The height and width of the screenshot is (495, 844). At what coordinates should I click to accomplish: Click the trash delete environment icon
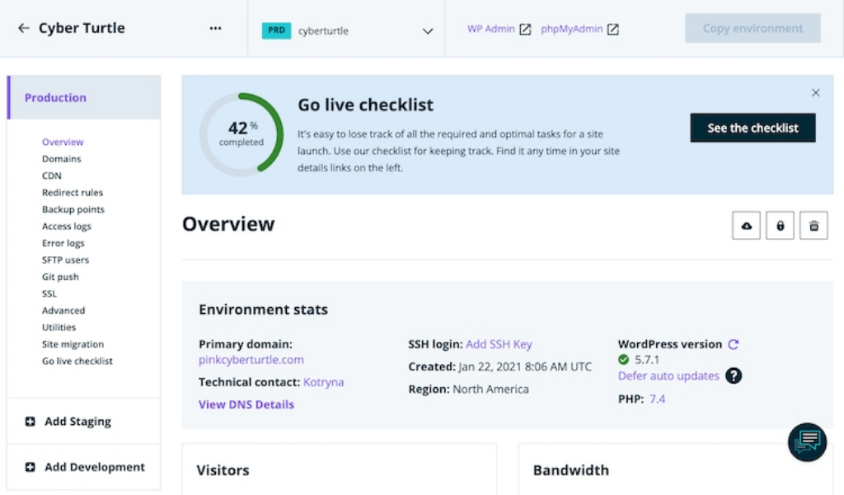pyautogui.click(x=814, y=226)
